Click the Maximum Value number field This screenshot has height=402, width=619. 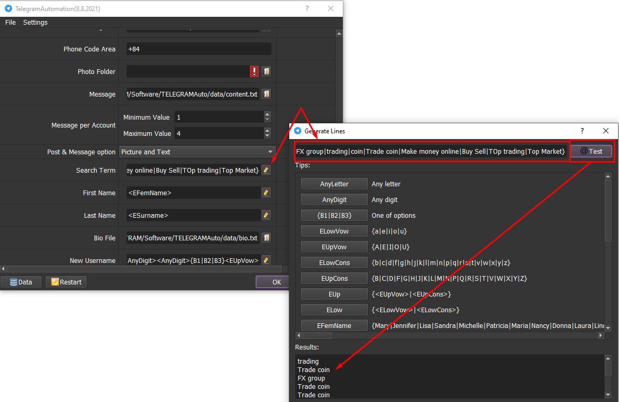pos(219,133)
